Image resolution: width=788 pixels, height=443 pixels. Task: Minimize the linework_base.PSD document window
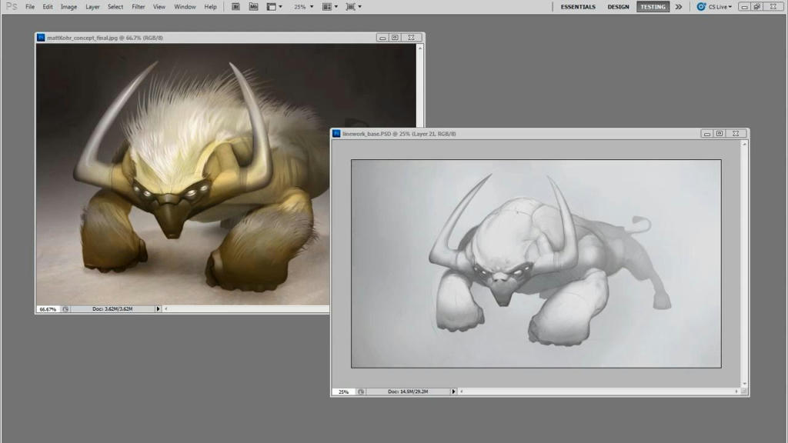tap(706, 134)
